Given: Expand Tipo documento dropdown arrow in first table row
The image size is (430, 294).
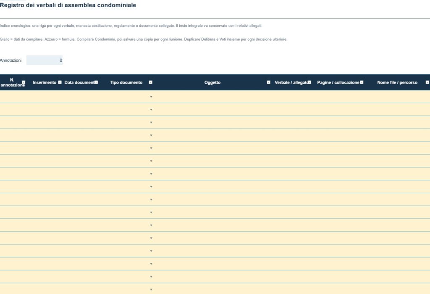Looking at the screenshot, I should click(151, 97).
